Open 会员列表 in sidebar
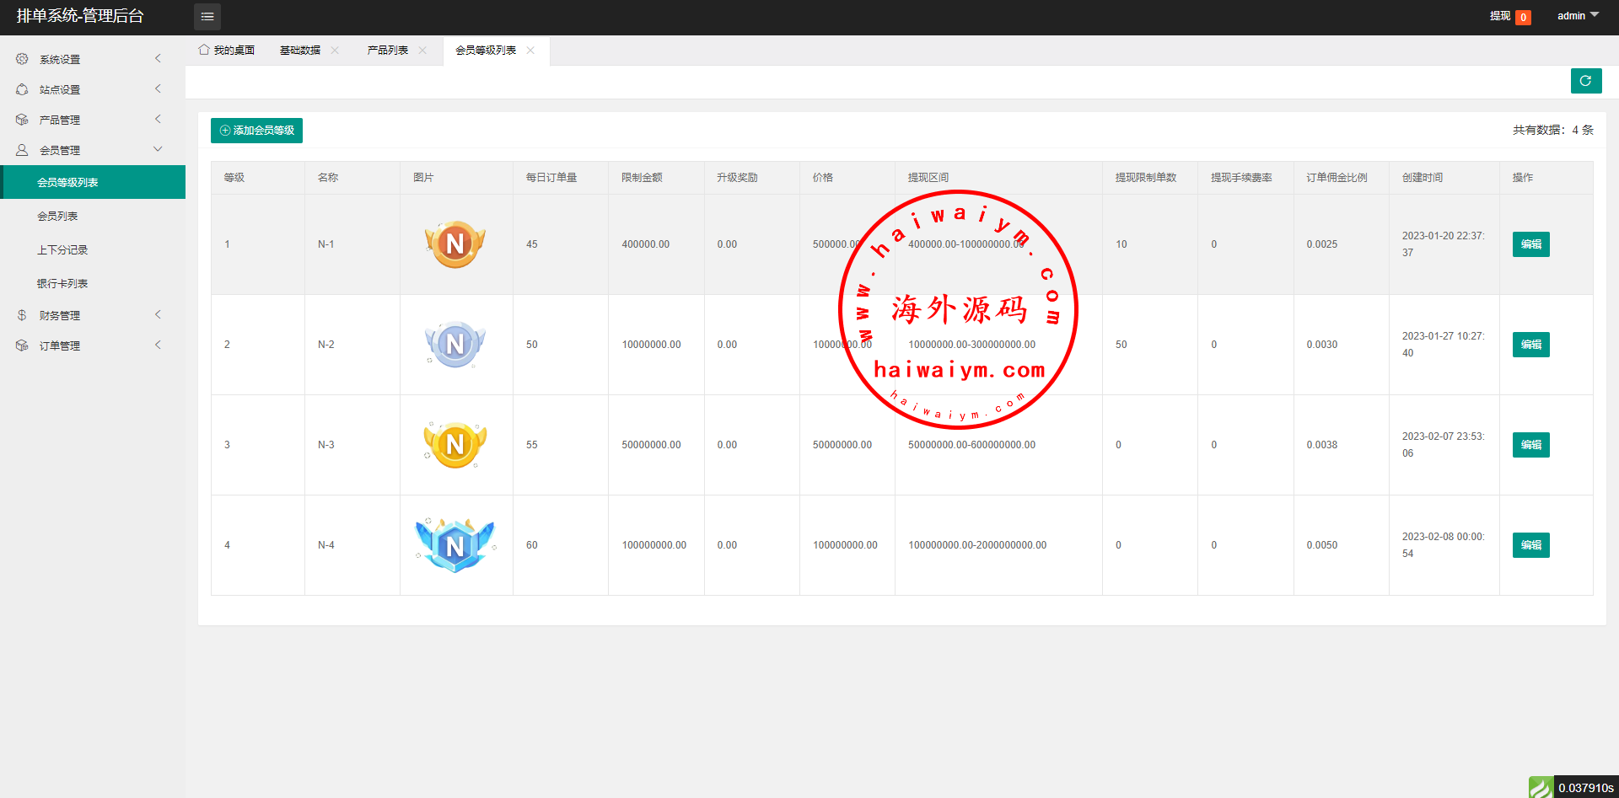This screenshot has height=798, width=1619. coord(57,217)
